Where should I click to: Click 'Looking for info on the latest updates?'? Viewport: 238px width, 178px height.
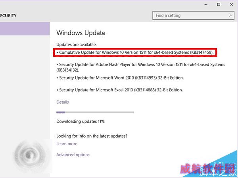click(x=92, y=136)
